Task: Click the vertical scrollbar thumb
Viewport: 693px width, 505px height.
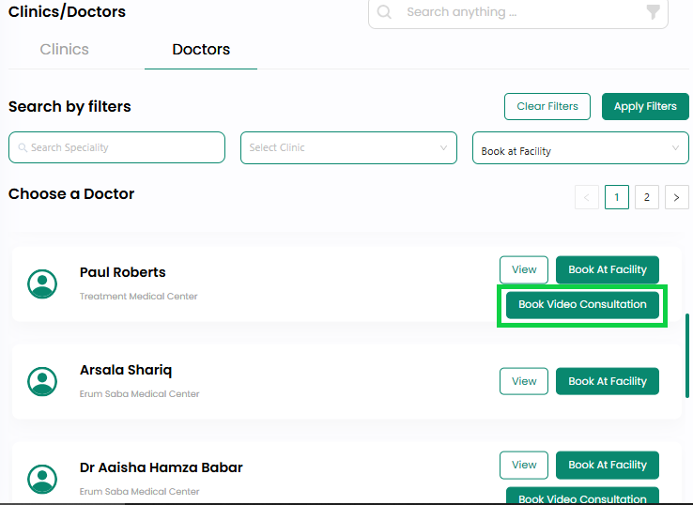Action: (687, 356)
